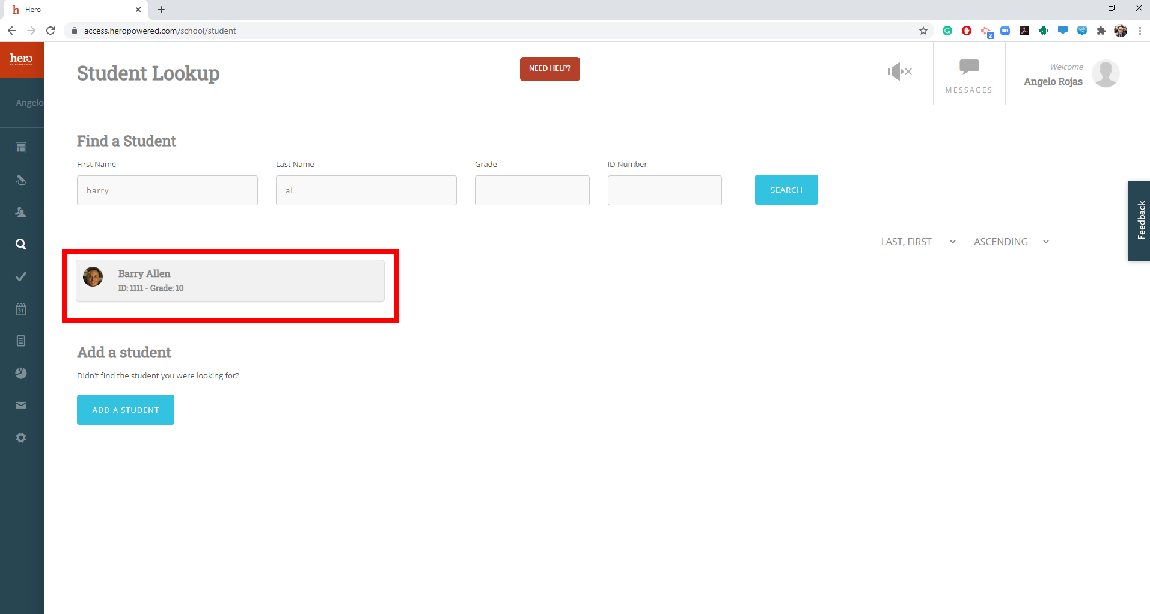Image resolution: width=1150 pixels, height=614 pixels.
Task: Open the calendar icon in sidebar
Action: [21, 309]
